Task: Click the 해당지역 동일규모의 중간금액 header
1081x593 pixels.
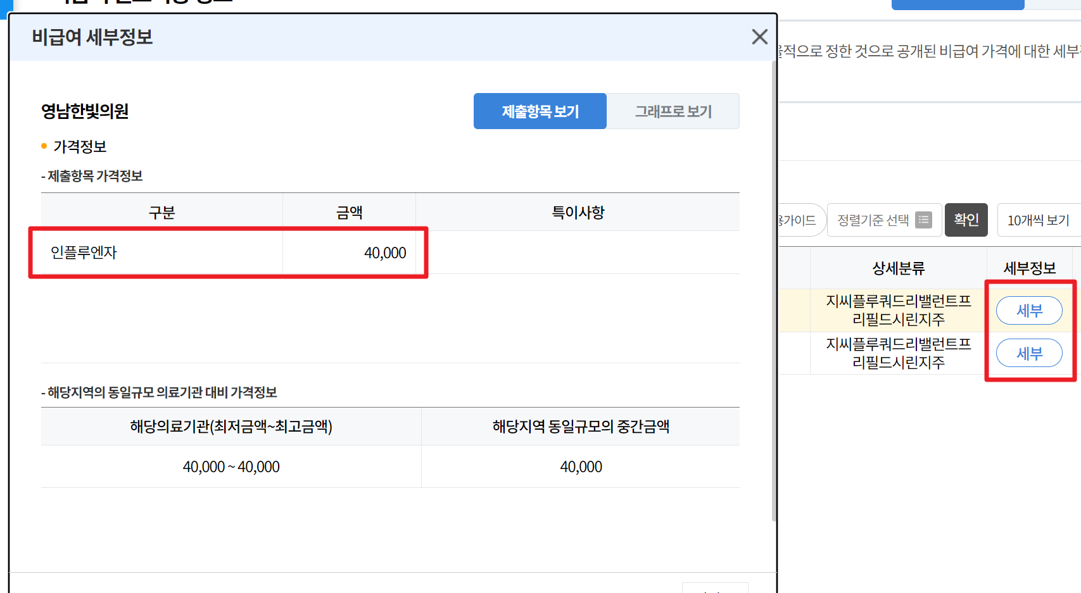Action: [581, 427]
